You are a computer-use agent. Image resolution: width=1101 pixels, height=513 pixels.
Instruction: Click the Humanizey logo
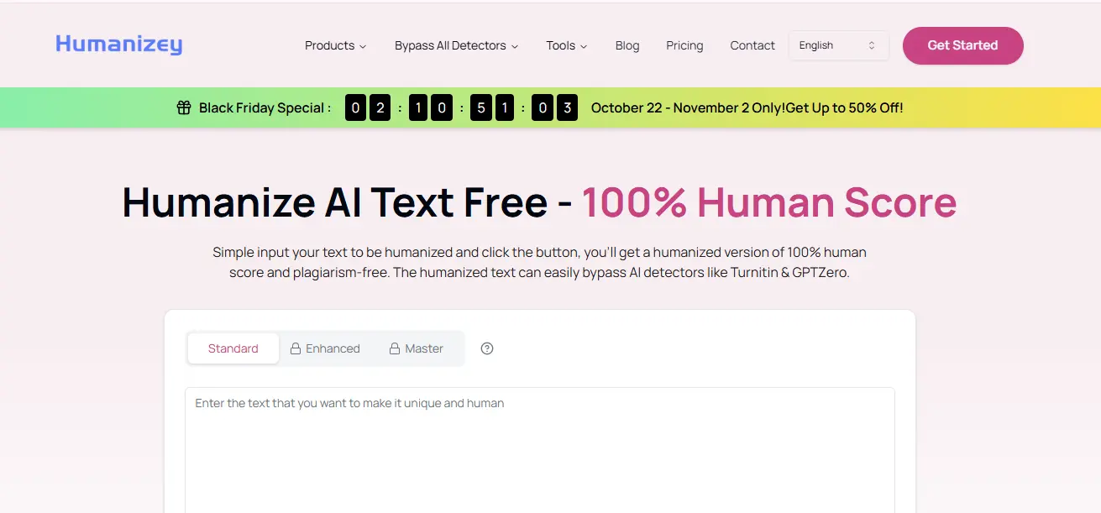coord(118,44)
